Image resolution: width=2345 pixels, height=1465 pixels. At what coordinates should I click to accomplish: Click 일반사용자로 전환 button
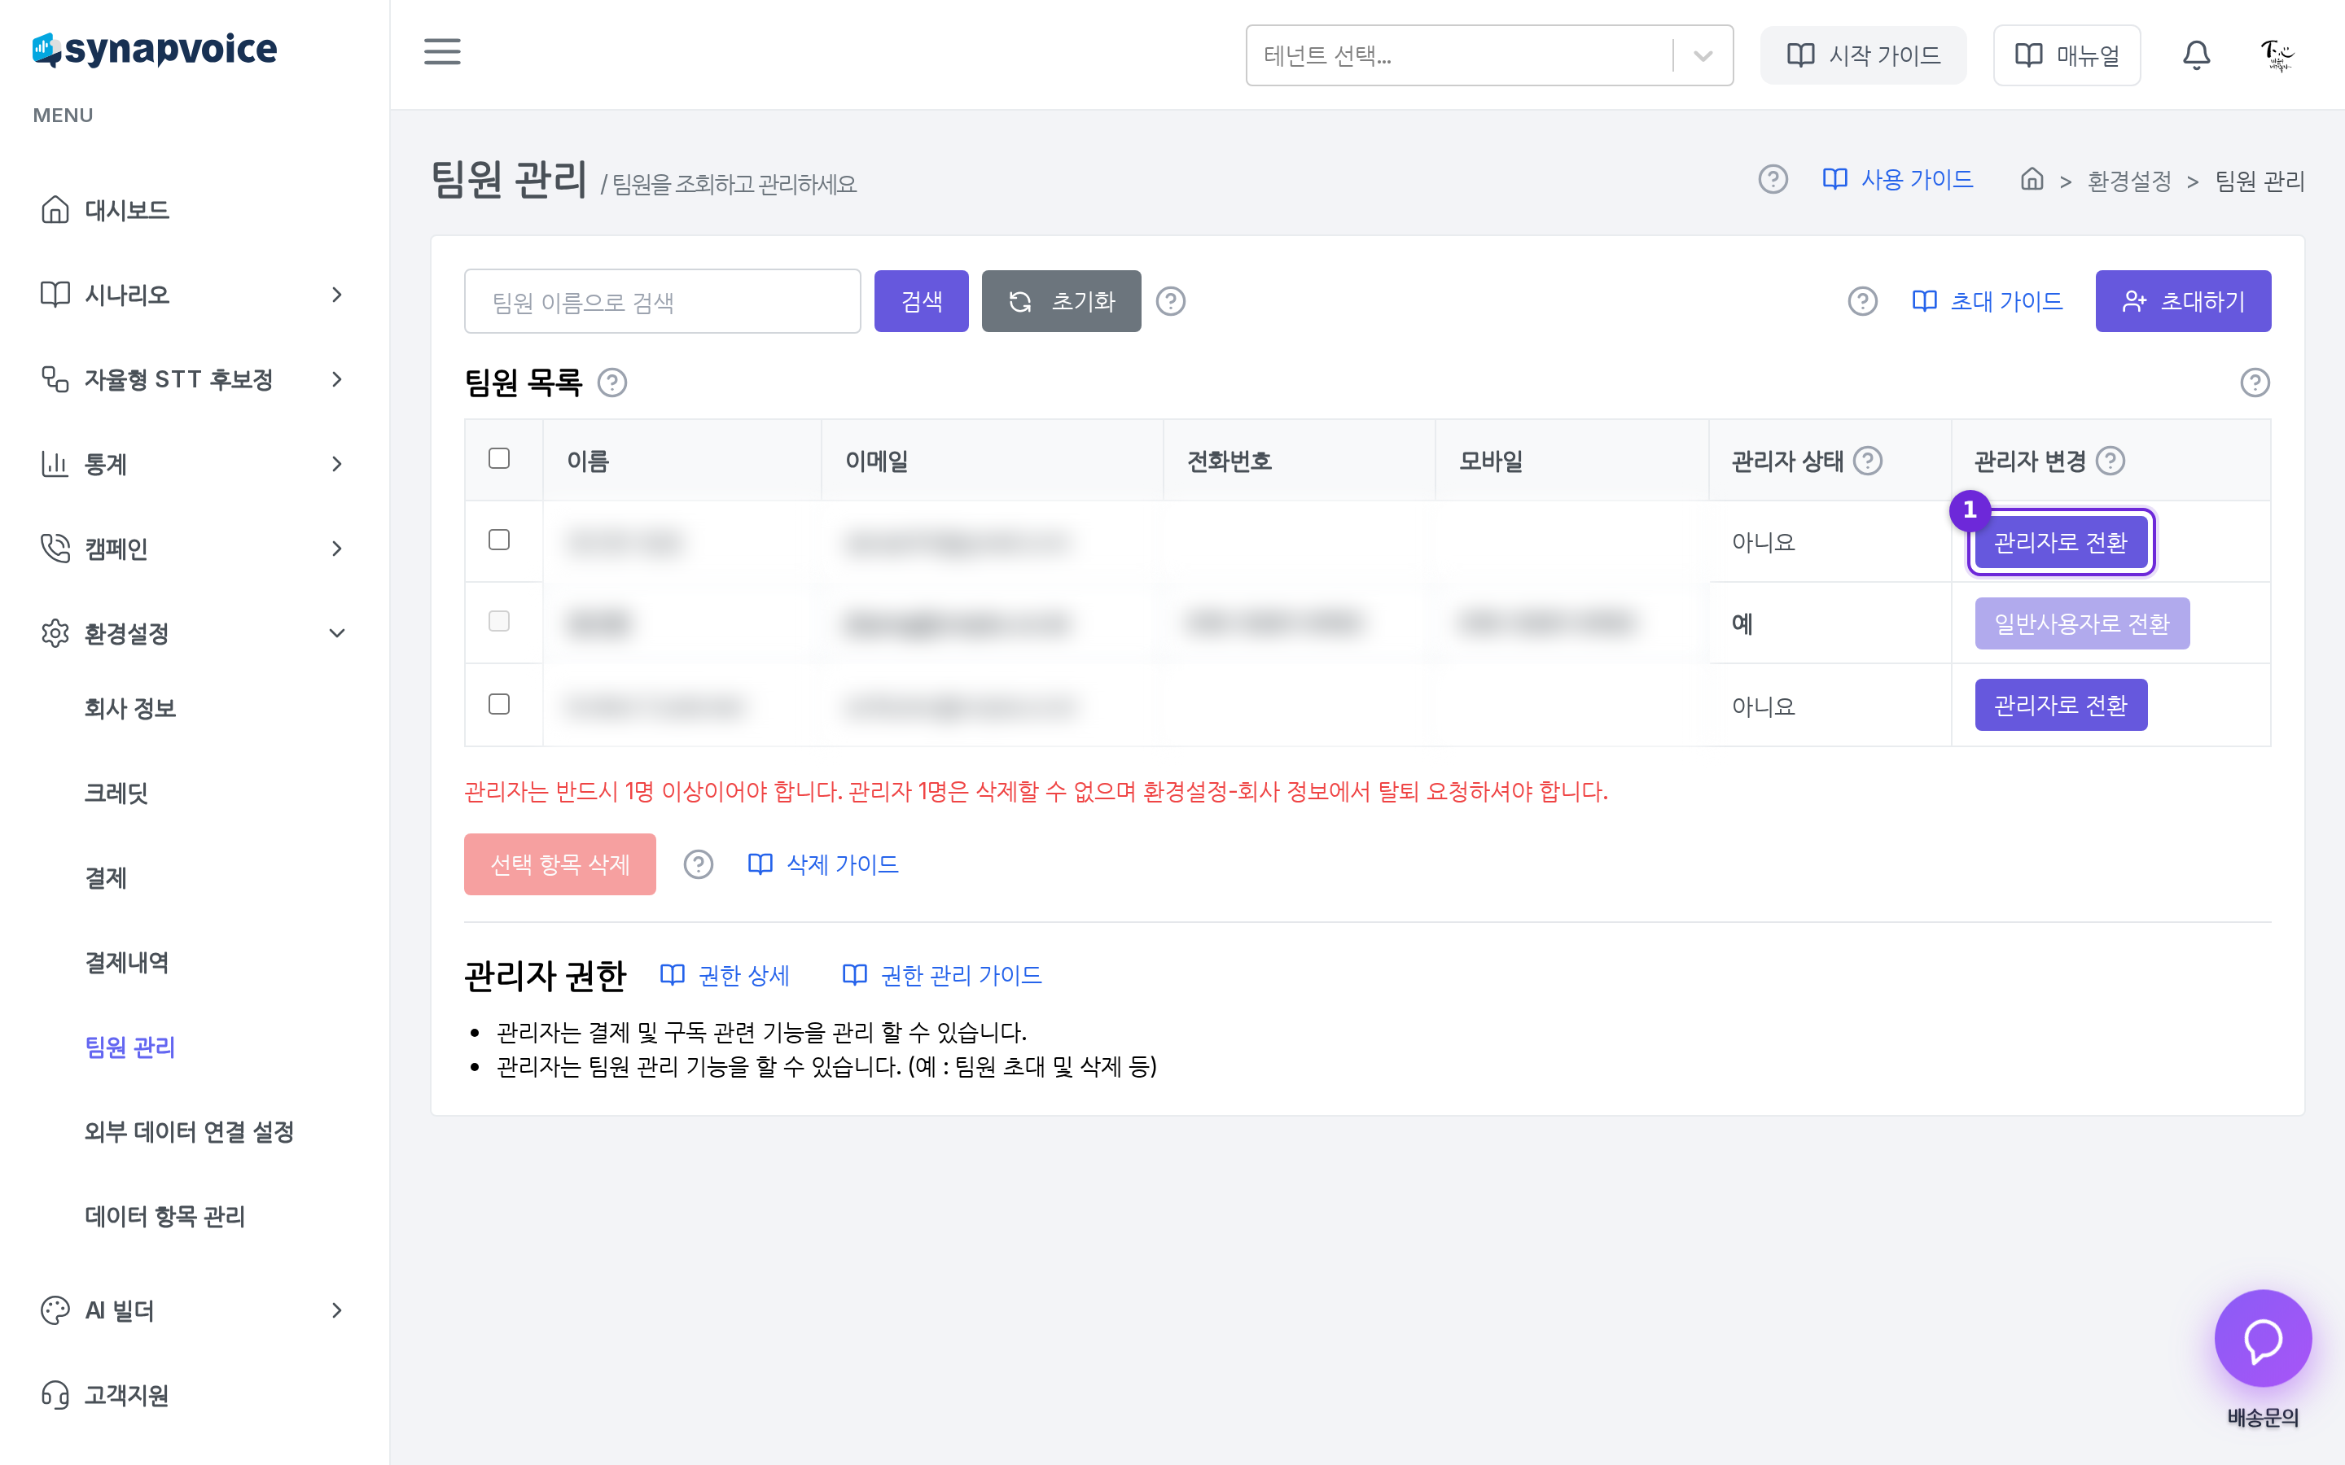coord(2081,623)
